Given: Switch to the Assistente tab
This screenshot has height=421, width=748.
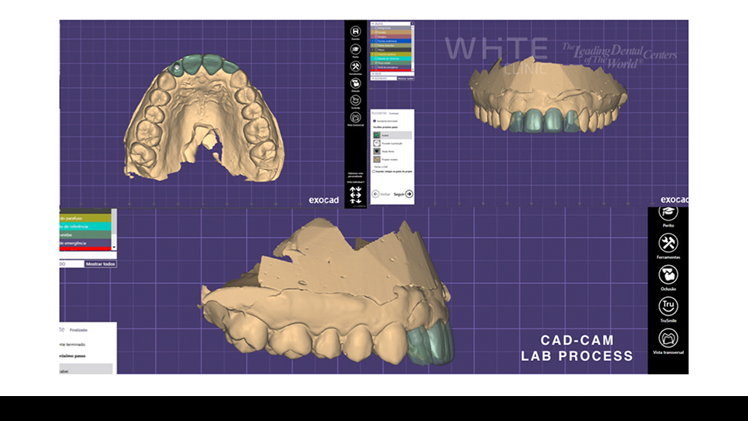Looking at the screenshot, I should 380,111.
